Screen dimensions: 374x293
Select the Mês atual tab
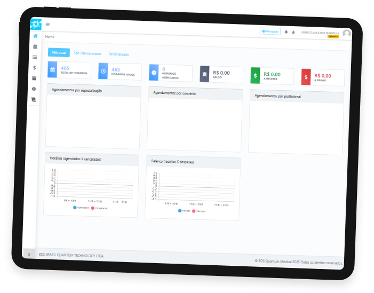[59, 52]
